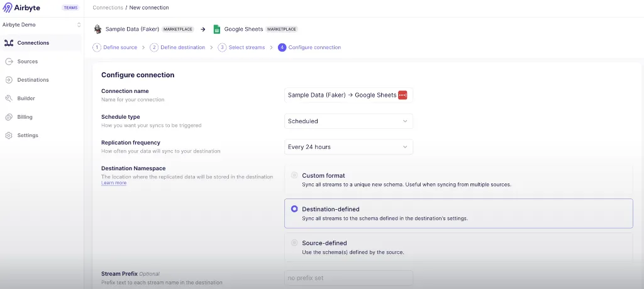Open the Billing coin icon
The height and width of the screenshot is (289, 644).
point(9,117)
